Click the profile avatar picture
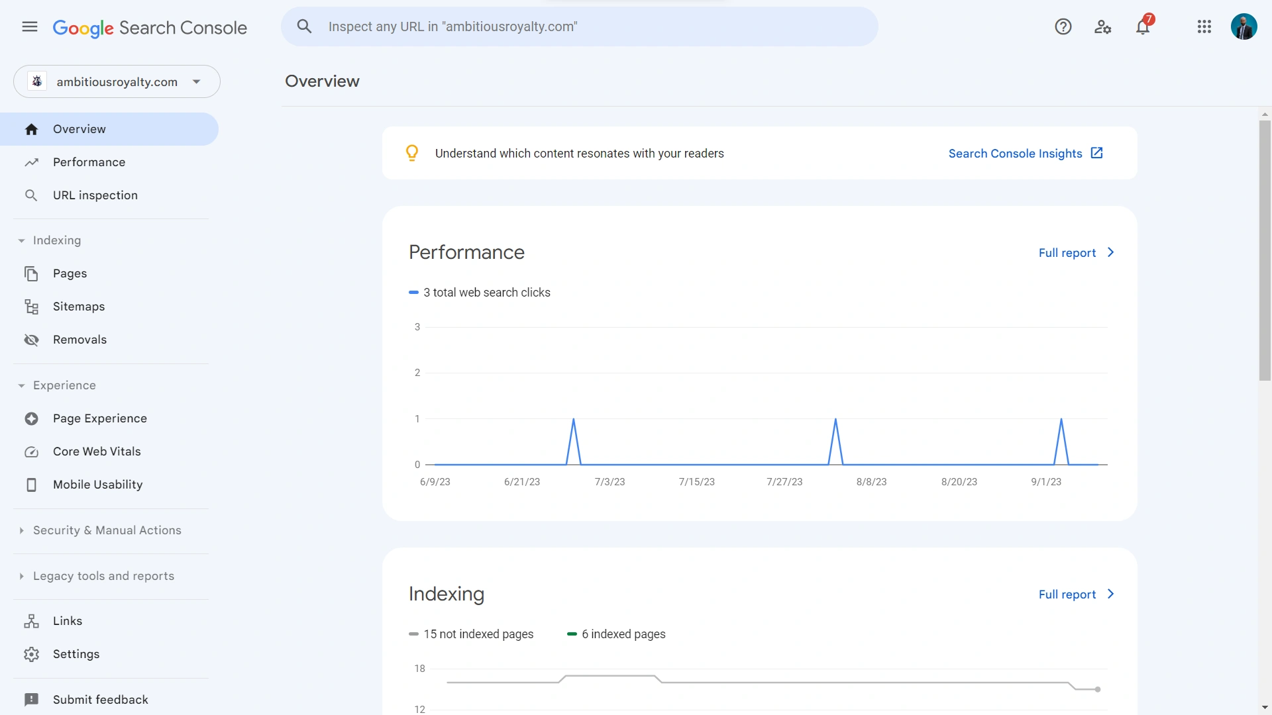 click(x=1244, y=26)
